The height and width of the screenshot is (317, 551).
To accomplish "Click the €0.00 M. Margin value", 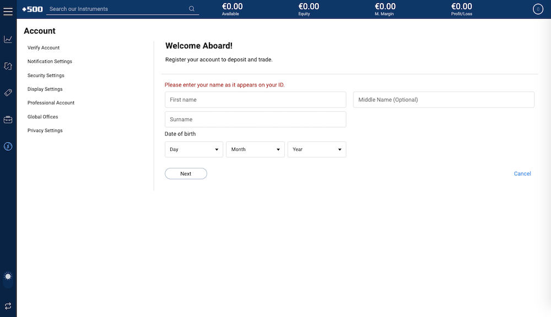I will (x=385, y=7).
